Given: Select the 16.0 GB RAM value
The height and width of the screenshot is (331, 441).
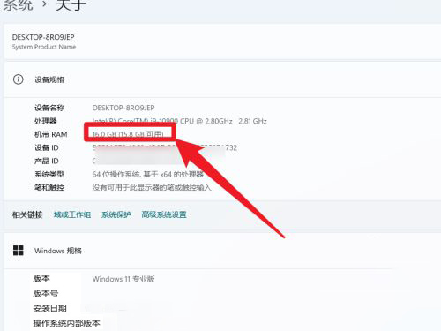Looking at the screenshot, I should pyautogui.click(x=128, y=134).
